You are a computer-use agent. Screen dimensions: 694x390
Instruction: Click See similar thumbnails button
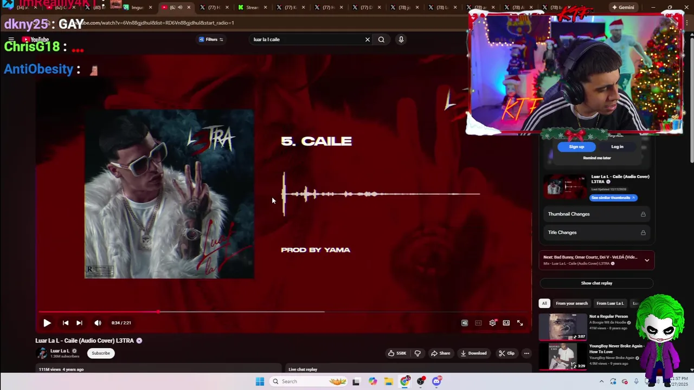click(x=613, y=198)
